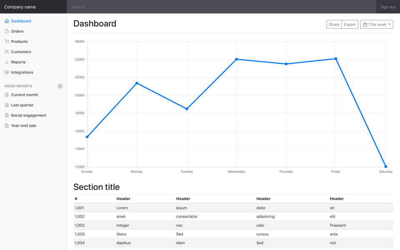The height and width of the screenshot is (250, 400).
Task: Expand the Saved reports section header
Action: click(x=18, y=86)
